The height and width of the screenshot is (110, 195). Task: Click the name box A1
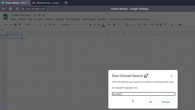point(8,30)
